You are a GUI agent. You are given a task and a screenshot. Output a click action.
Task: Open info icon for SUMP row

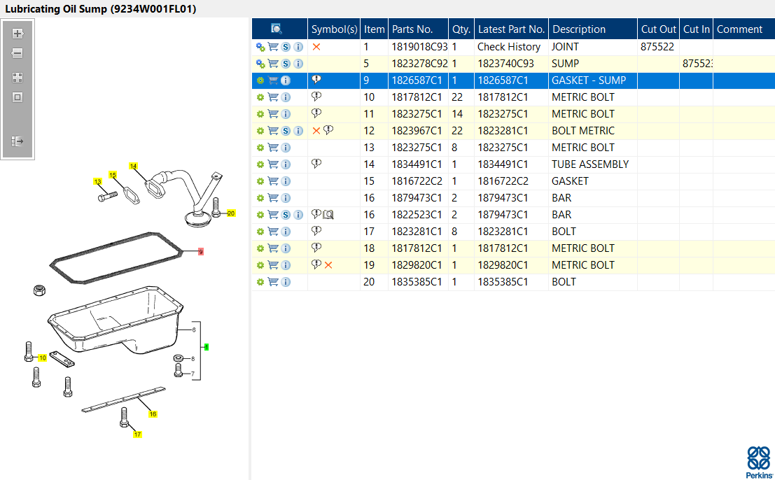[298, 64]
